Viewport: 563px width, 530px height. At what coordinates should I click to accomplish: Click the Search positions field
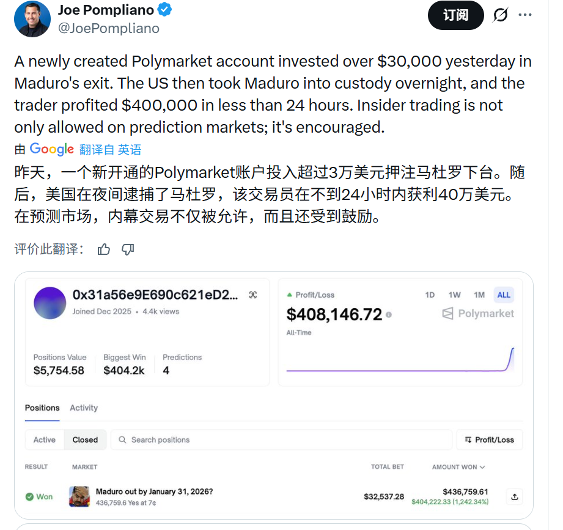281,440
